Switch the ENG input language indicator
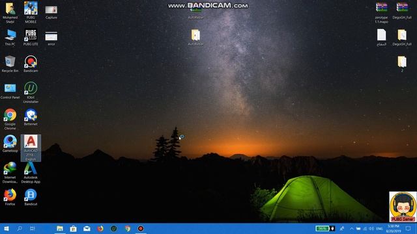 (379, 228)
